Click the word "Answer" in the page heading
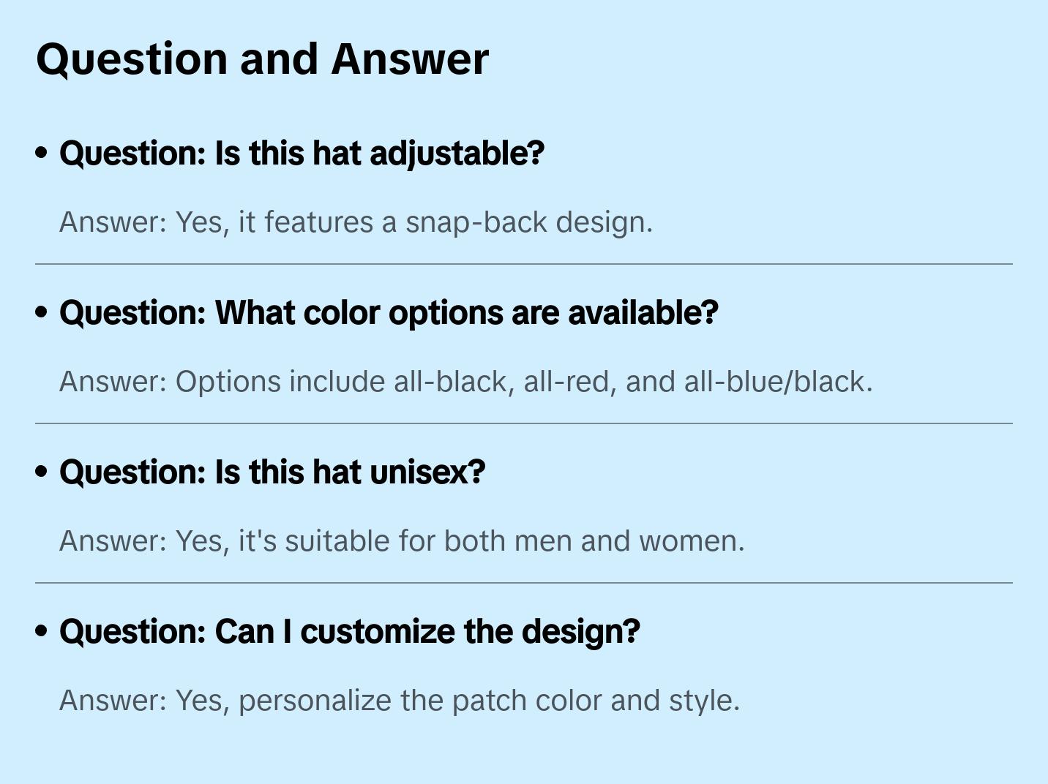The image size is (1048, 784). coord(410,59)
